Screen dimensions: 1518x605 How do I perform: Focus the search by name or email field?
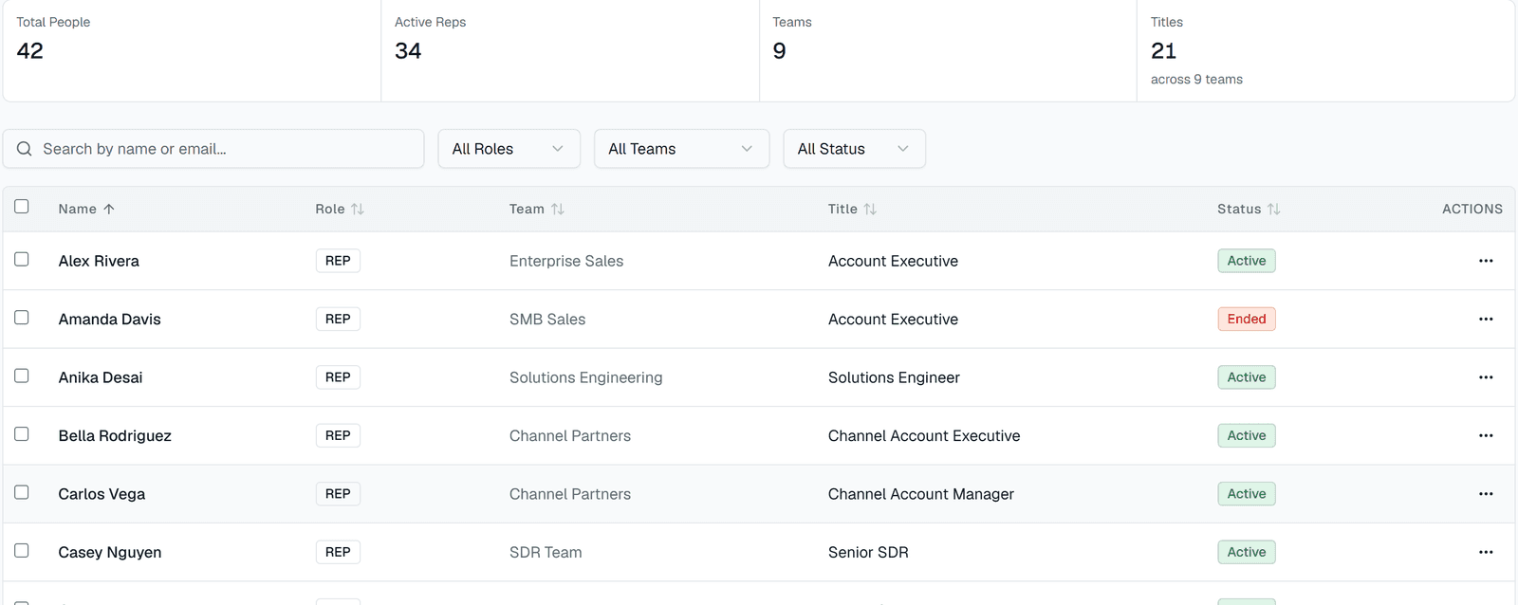(213, 149)
